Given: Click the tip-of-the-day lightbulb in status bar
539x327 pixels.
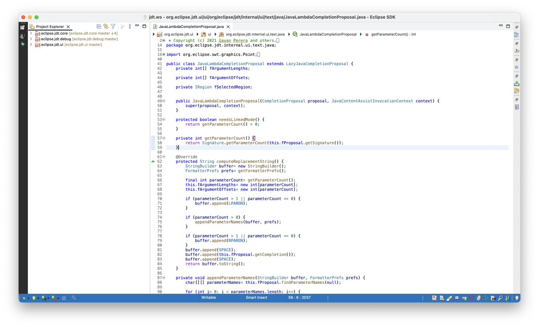Looking at the screenshot, I should (x=517, y=298).
